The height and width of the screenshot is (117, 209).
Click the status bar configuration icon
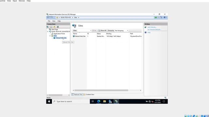[166, 97]
